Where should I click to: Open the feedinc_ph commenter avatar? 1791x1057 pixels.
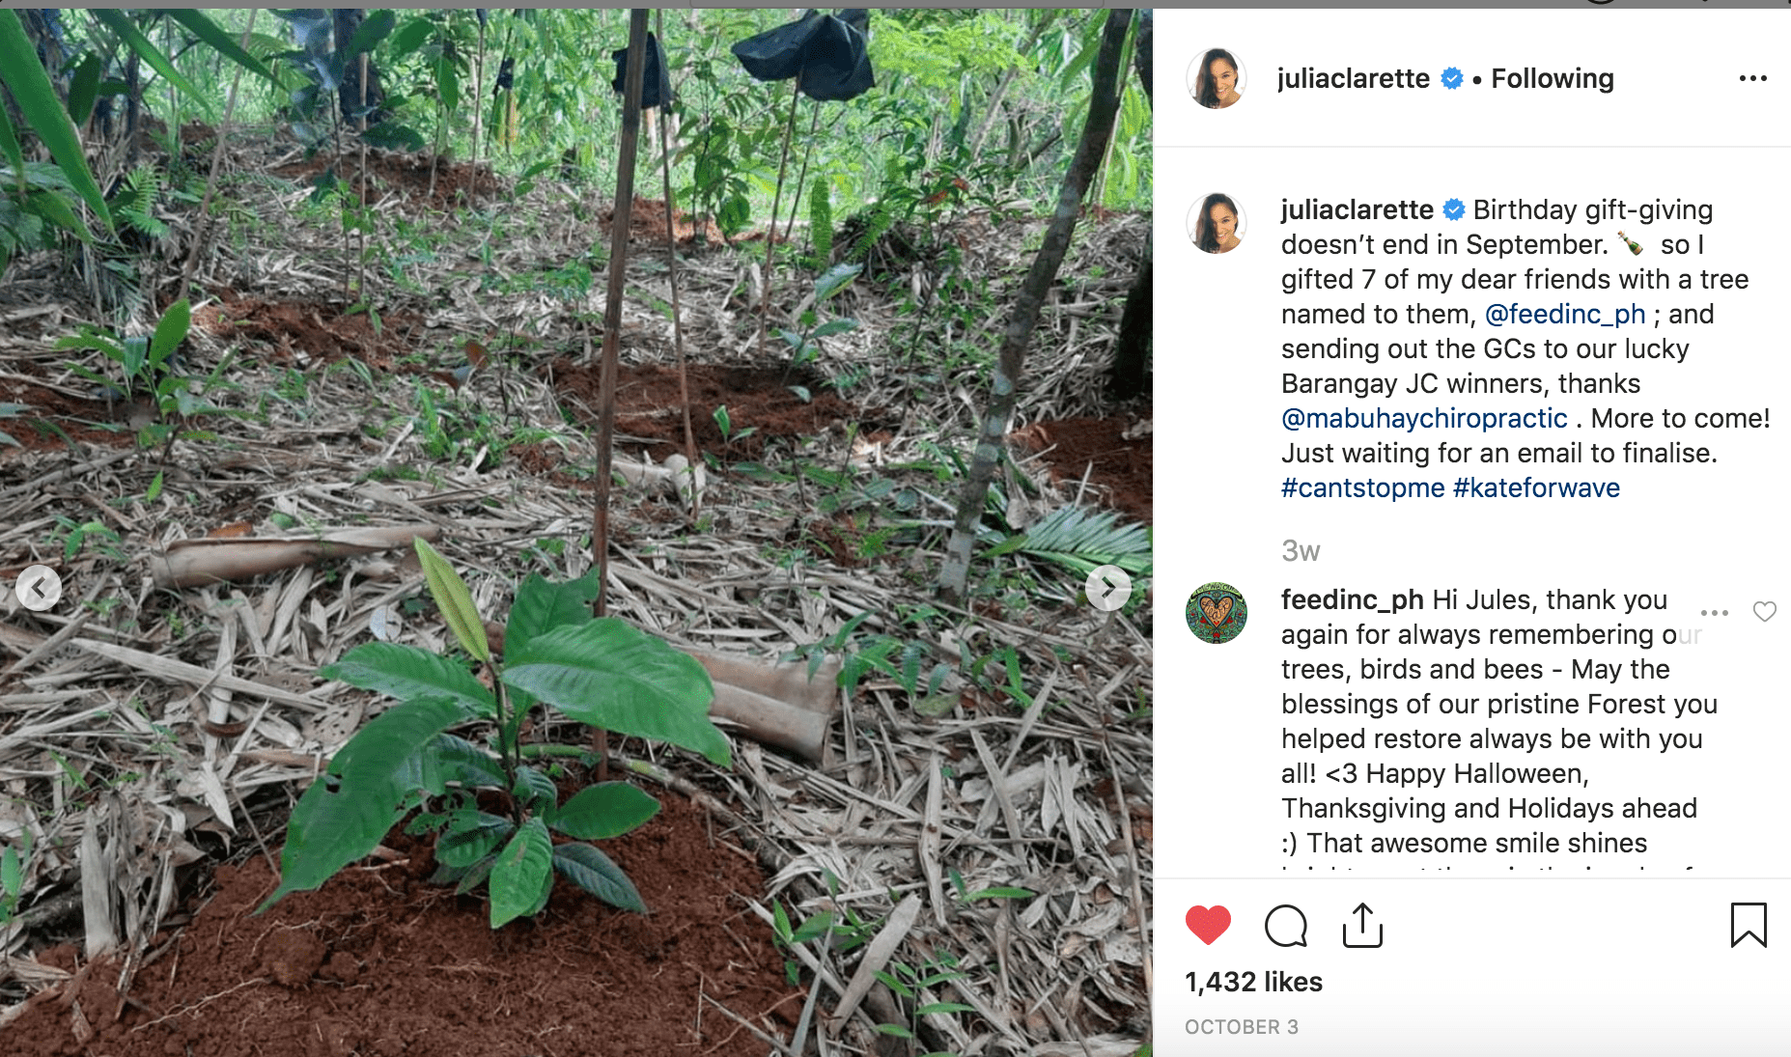(x=1216, y=613)
